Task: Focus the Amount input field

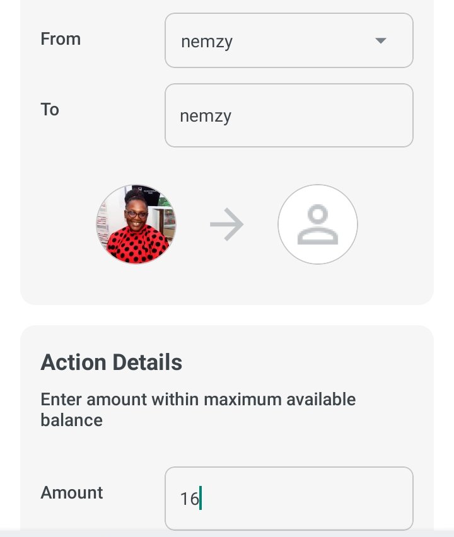Action: [289, 499]
